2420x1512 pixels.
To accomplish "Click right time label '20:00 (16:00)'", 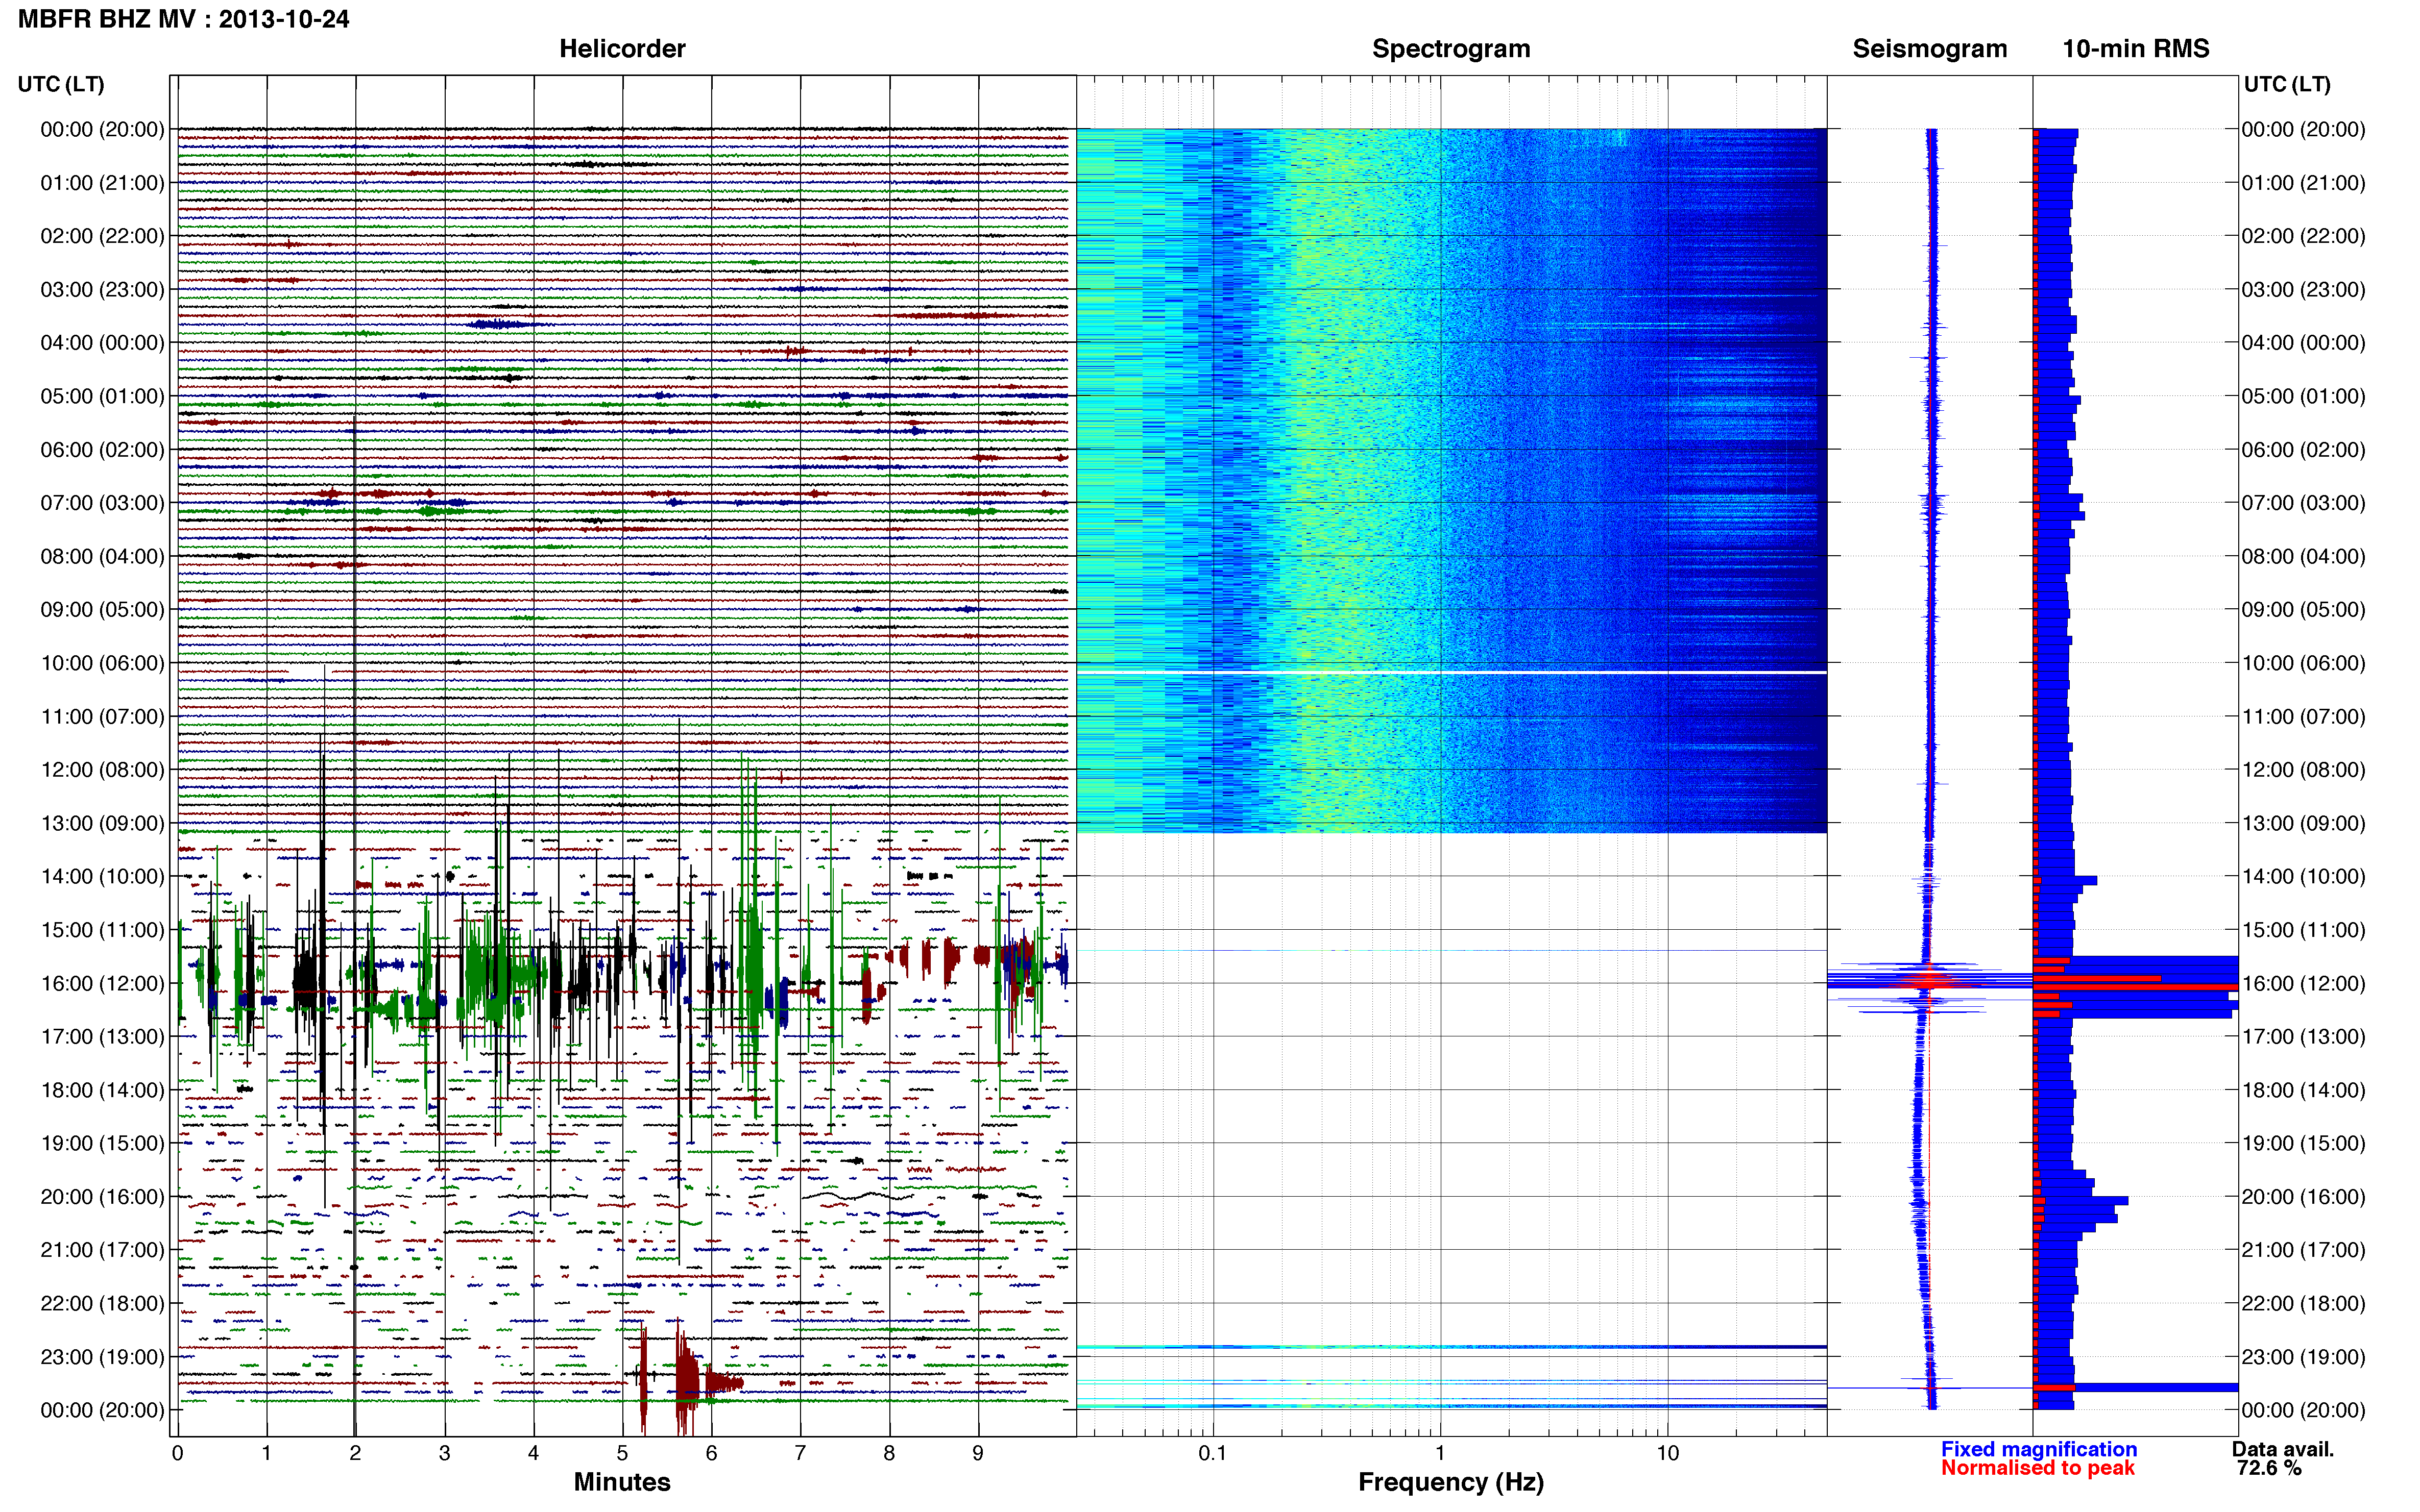I will [x=2304, y=1196].
